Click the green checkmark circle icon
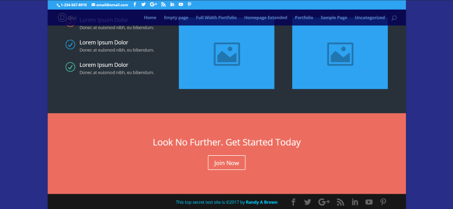 70,67
